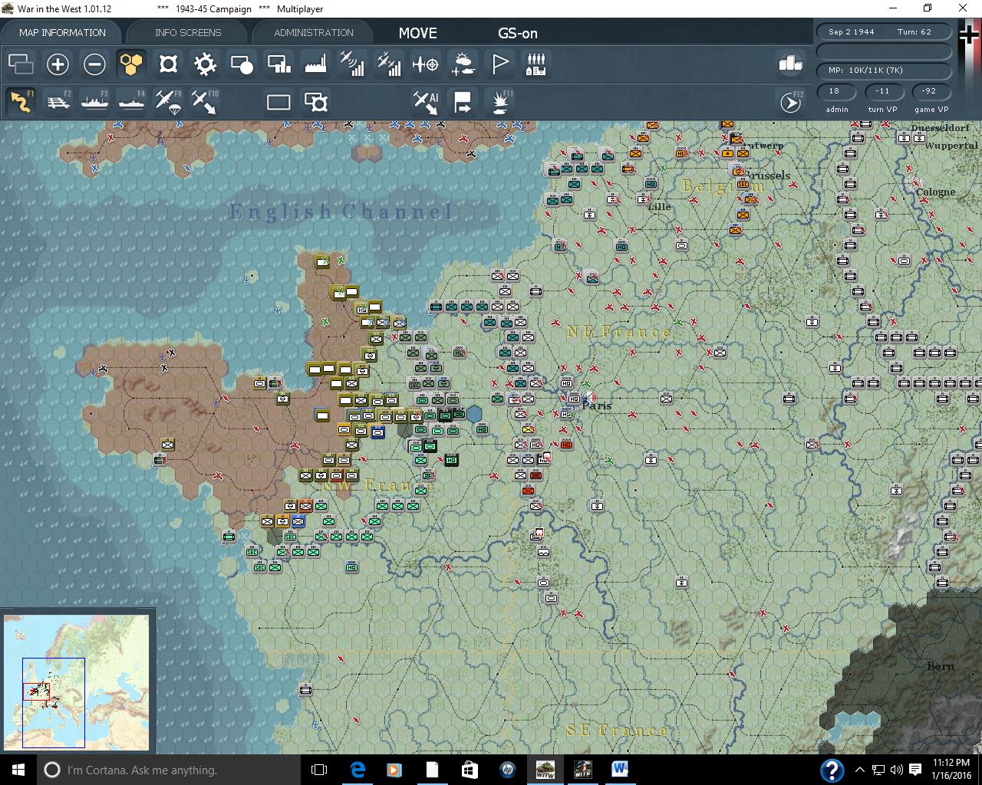Click the Bern city label
The width and height of the screenshot is (982, 785).
[941, 666]
